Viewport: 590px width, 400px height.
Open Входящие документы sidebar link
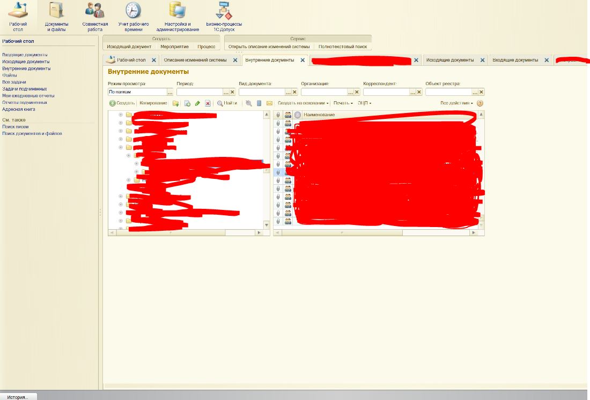(25, 55)
